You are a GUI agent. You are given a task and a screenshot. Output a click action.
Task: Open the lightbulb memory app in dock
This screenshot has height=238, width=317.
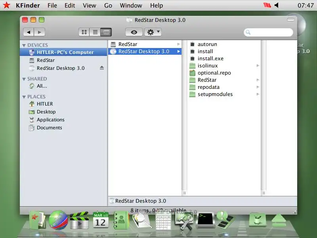pos(225,220)
